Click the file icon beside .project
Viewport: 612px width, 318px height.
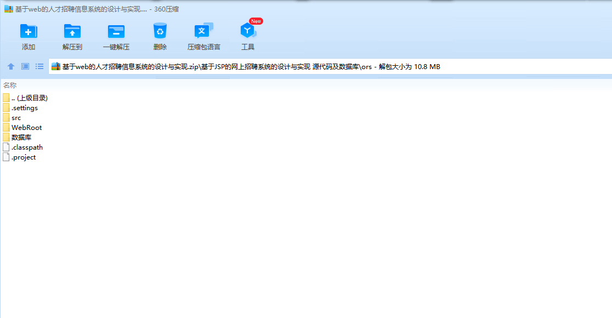pos(6,157)
